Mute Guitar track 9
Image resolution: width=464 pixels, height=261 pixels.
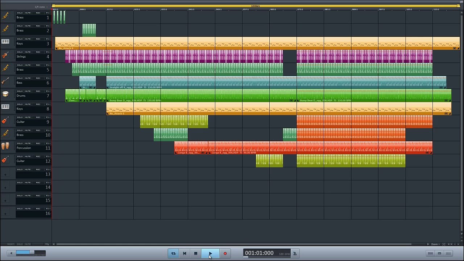28,117
